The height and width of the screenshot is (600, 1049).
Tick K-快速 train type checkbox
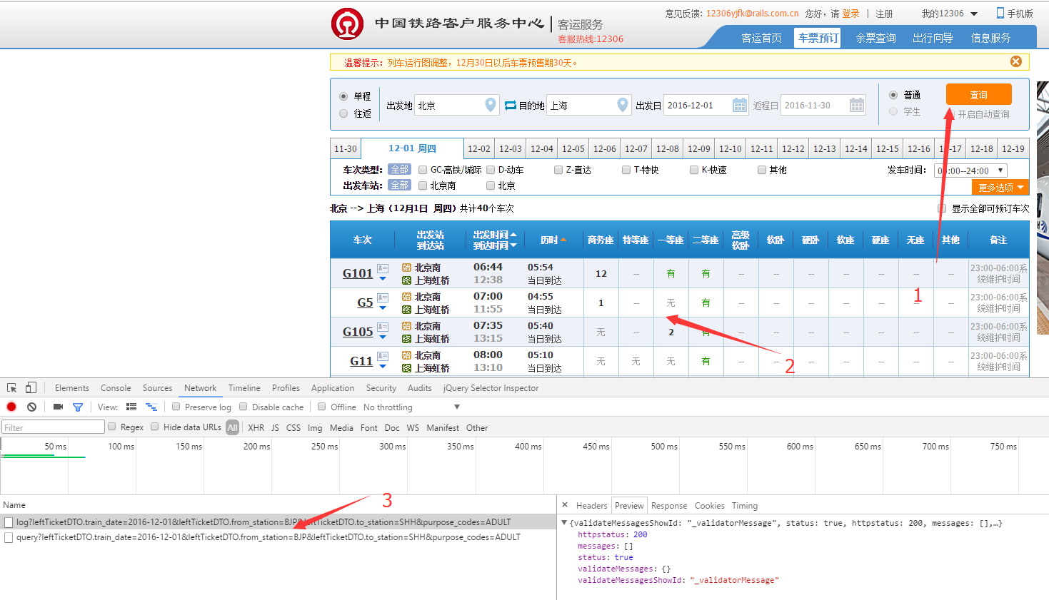point(694,170)
